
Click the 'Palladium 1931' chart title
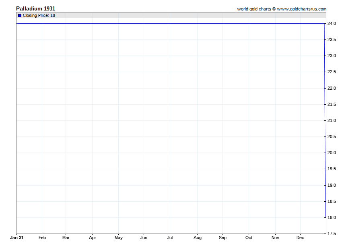click(x=35, y=8)
